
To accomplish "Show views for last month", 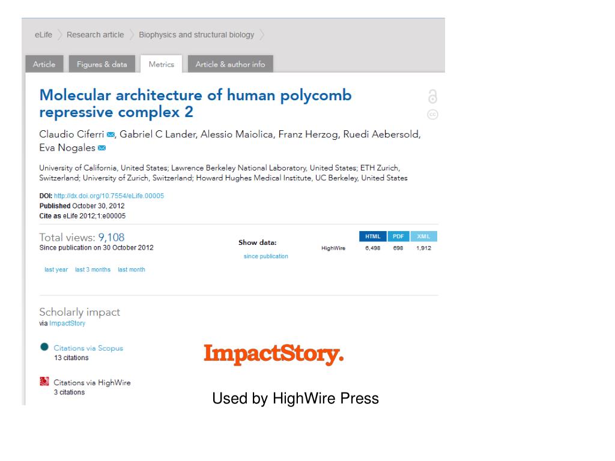I will 132,270.
